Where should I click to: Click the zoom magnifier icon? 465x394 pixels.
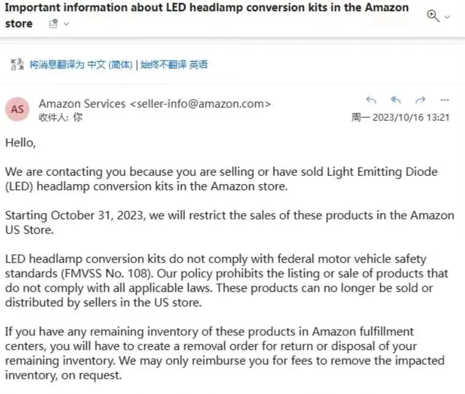(433, 16)
